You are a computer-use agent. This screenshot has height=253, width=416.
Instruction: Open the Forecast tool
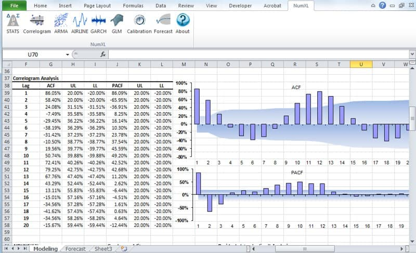[163, 24]
